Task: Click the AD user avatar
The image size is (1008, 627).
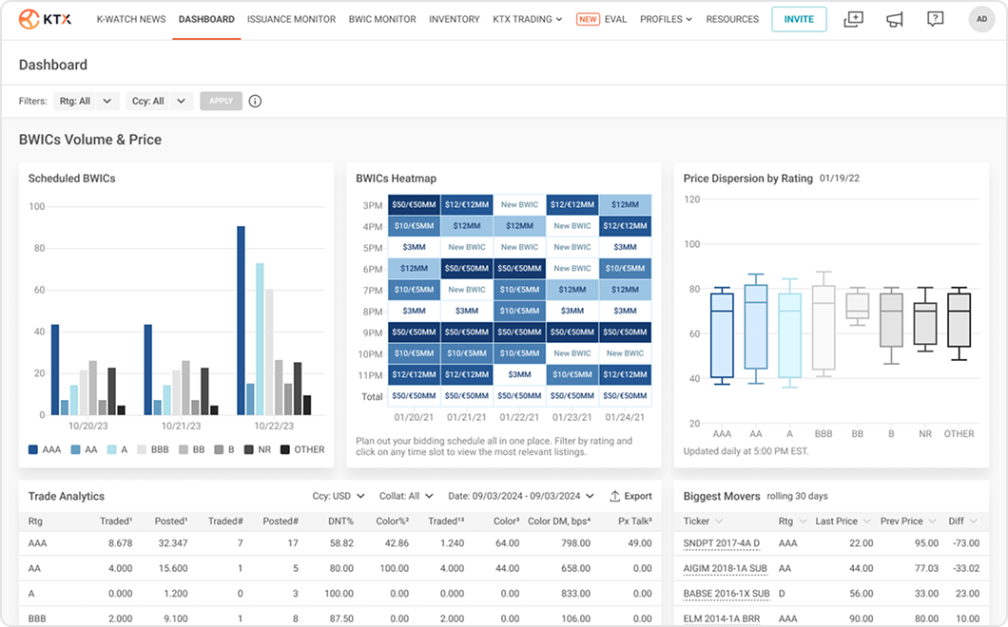Action: pyautogui.click(x=981, y=19)
